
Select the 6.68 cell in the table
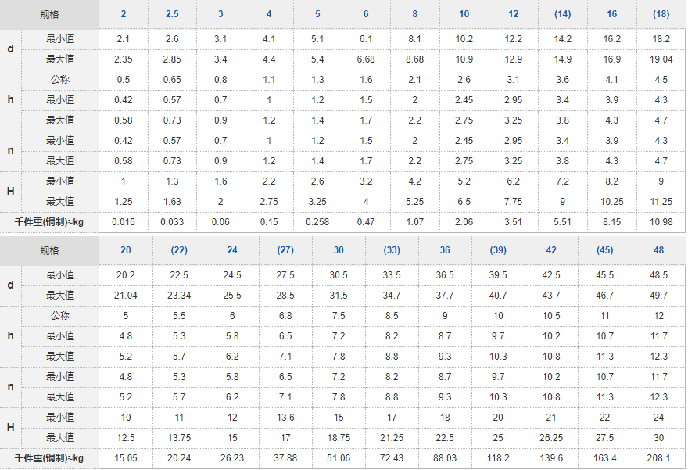pyautogui.click(x=366, y=59)
